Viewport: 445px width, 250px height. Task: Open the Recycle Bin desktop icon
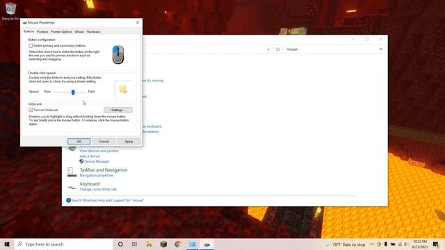pyautogui.click(x=10, y=11)
